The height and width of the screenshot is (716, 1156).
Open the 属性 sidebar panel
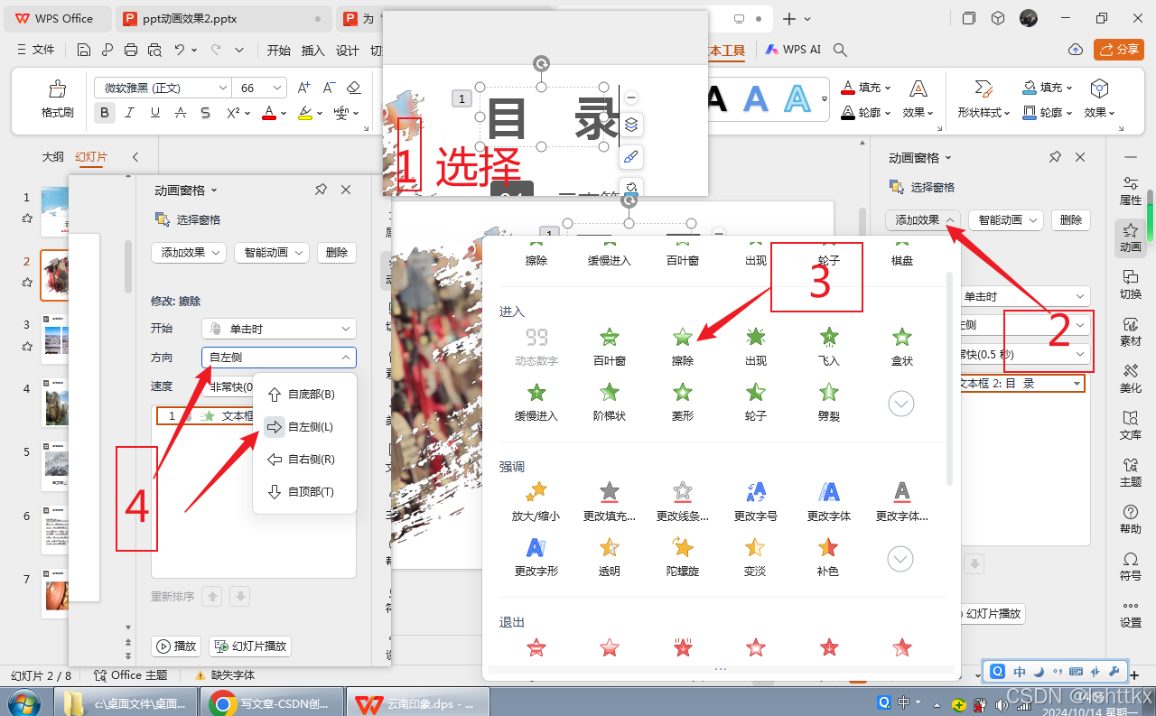coord(1131,191)
